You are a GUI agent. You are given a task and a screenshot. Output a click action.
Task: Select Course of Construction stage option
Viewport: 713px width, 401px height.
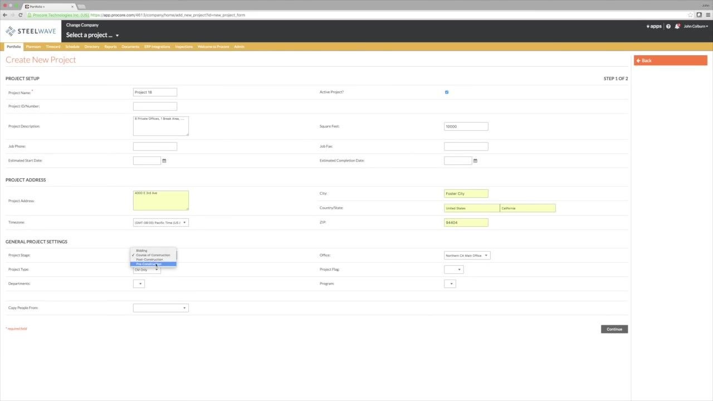pyautogui.click(x=153, y=255)
